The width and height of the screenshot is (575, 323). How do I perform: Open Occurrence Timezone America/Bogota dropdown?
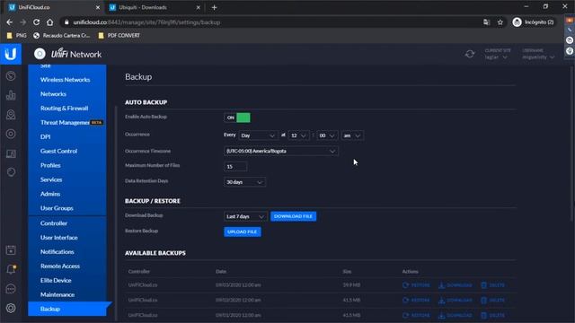coord(281,151)
